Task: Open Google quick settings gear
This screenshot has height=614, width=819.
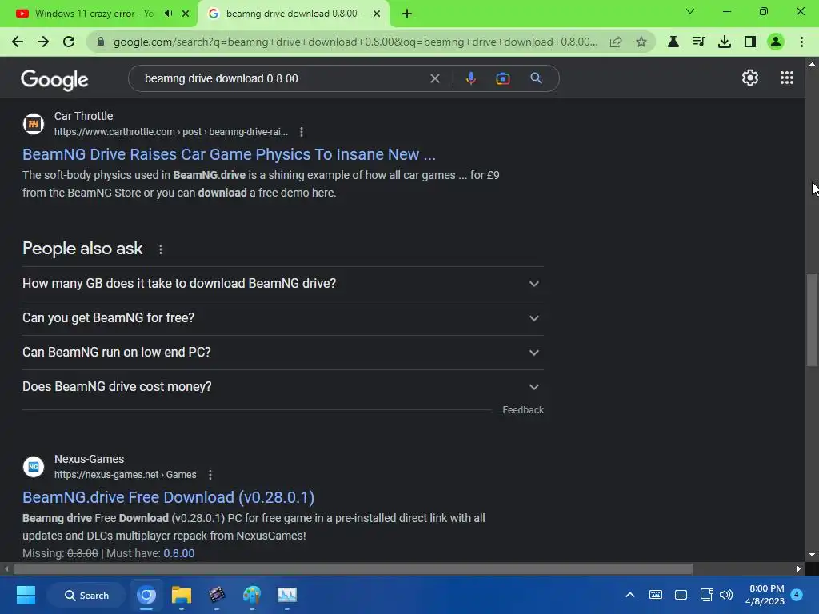Action: [x=750, y=78]
